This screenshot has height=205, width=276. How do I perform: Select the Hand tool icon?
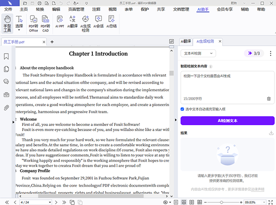(x=7, y=24)
